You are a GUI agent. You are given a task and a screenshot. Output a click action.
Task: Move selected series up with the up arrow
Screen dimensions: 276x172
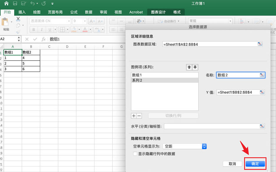[189, 67]
